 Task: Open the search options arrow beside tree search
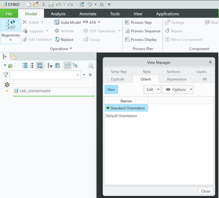pos(84,75)
